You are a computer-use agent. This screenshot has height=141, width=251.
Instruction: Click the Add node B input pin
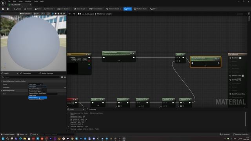tap(177, 61)
